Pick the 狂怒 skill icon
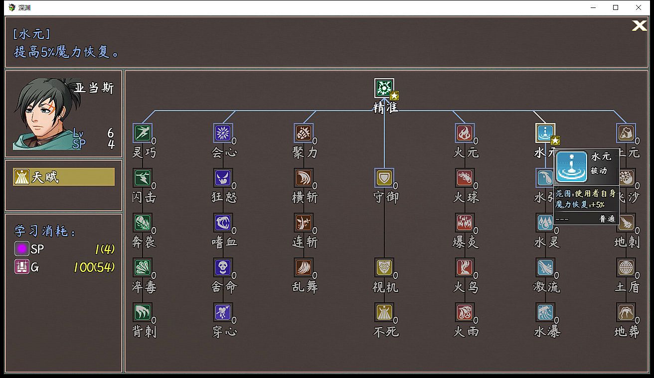The width and height of the screenshot is (654, 378). click(223, 178)
